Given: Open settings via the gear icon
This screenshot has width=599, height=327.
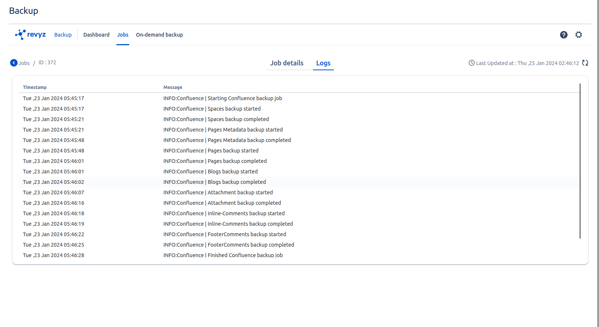Looking at the screenshot, I should [x=578, y=35].
